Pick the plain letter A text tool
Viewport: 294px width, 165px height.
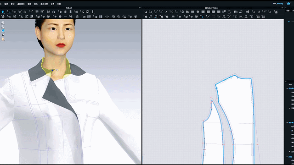coord(259,12)
